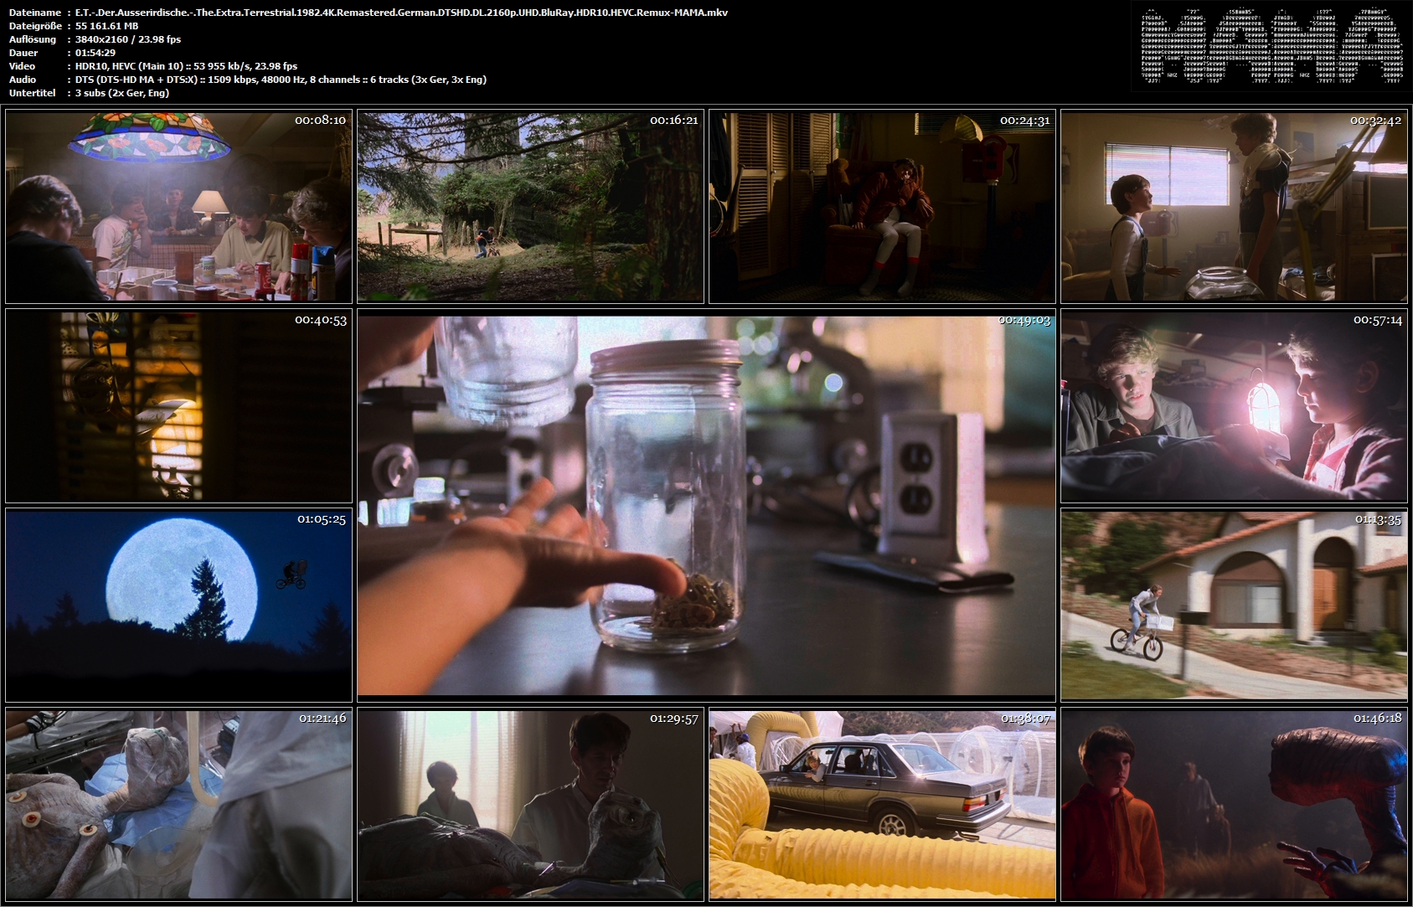Click the MKV file name text
The width and height of the screenshot is (1413, 907).
tap(401, 13)
